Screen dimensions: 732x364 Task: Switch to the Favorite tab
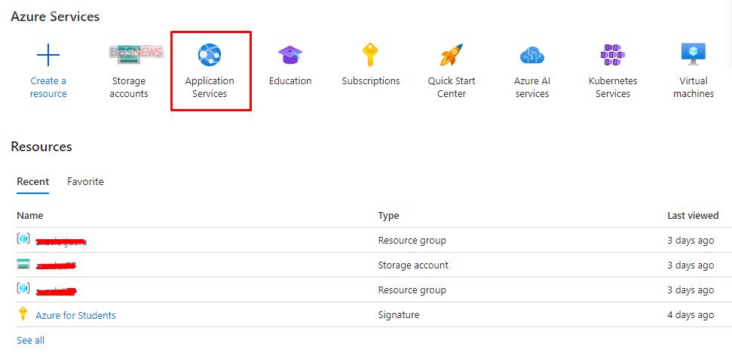click(x=85, y=181)
